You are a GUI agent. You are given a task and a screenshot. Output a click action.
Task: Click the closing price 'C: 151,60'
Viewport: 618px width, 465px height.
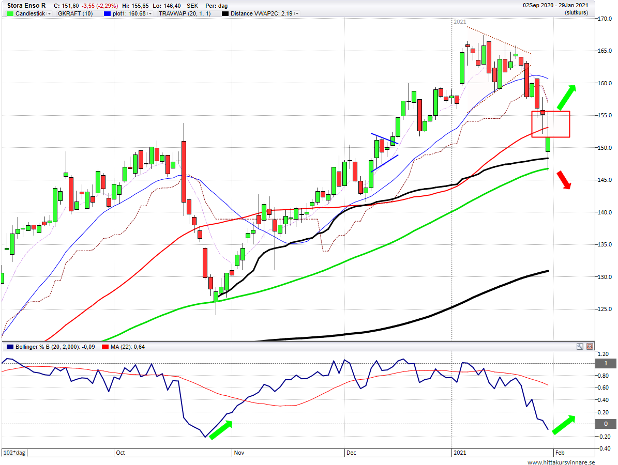(x=66, y=6)
